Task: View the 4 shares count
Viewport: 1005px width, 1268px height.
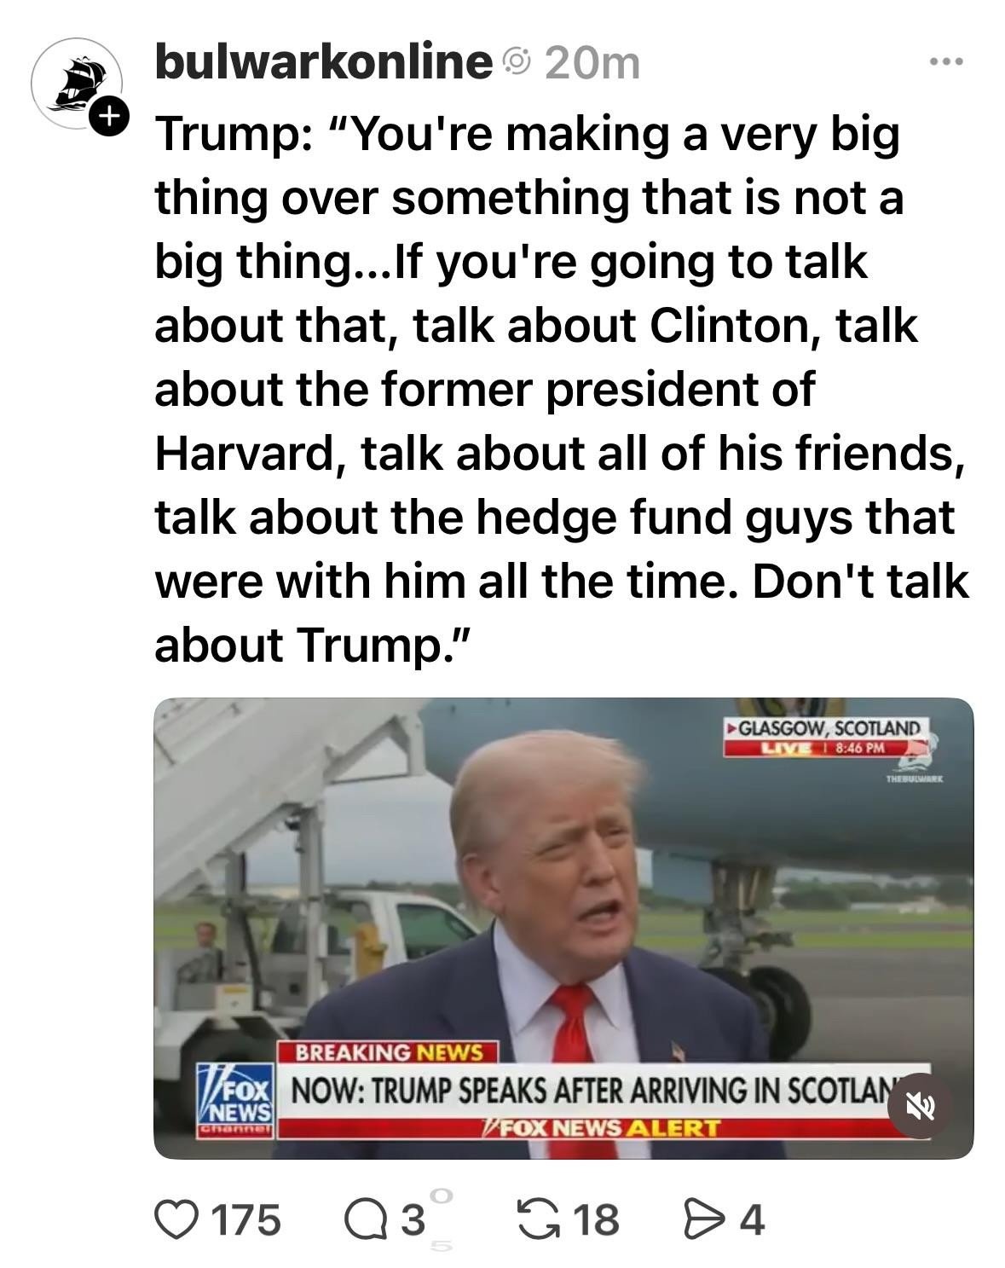Action: pos(753,1220)
